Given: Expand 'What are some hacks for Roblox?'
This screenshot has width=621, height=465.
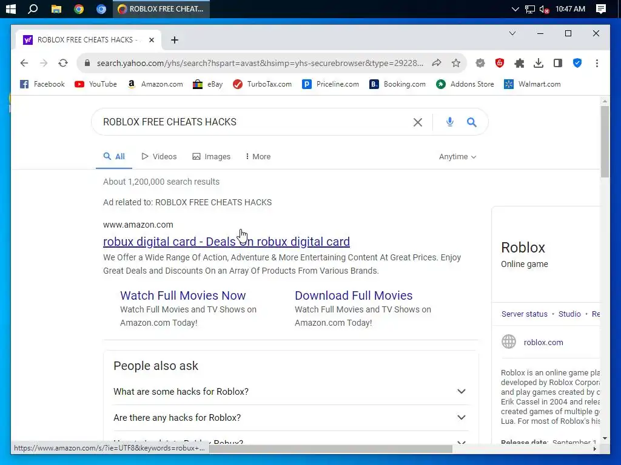Looking at the screenshot, I should (290, 392).
